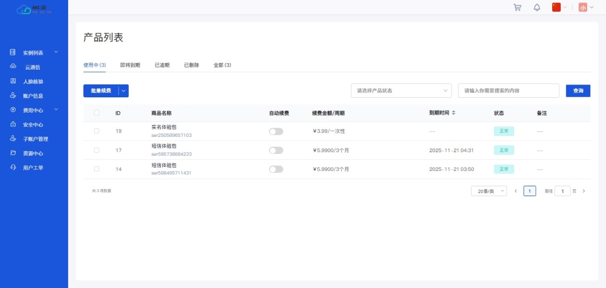Click the China flag language icon
The image size is (606, 288).
[557, 7]
